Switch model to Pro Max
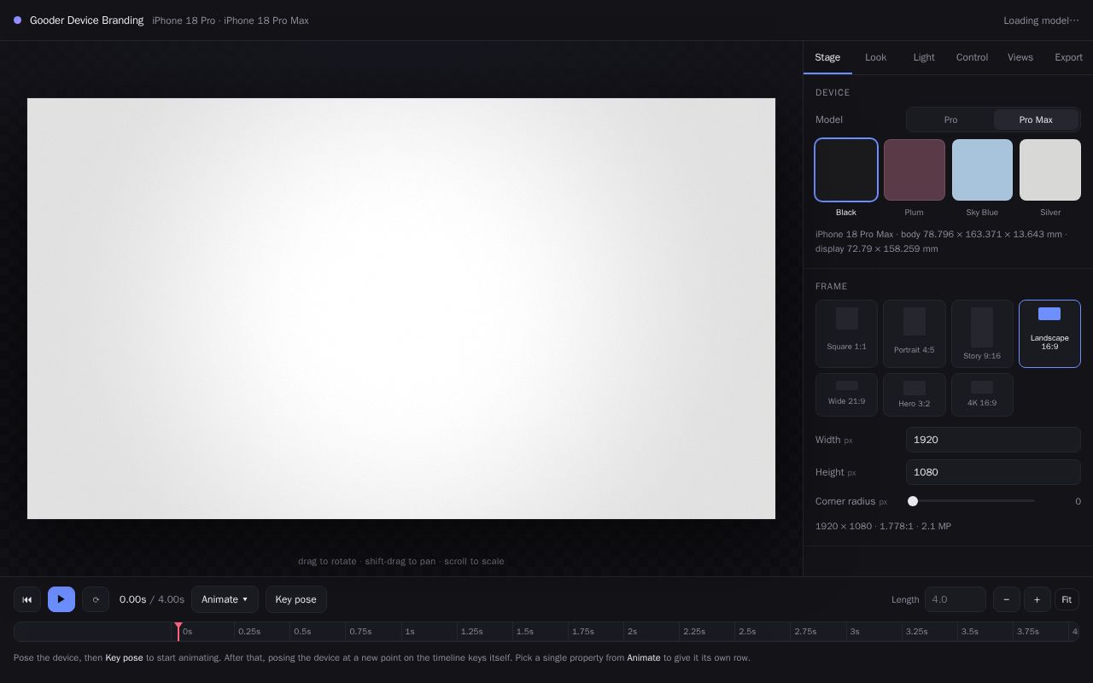Image resolution: width=1093 pixels, height=683 pixels. tap(1036, 120)
